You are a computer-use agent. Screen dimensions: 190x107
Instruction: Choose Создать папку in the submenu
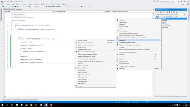click(95, 47)
